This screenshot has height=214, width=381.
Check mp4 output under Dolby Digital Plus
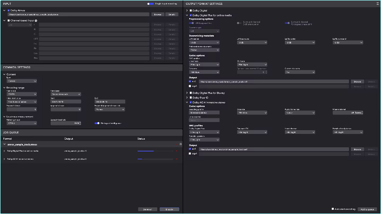[190, 86]
